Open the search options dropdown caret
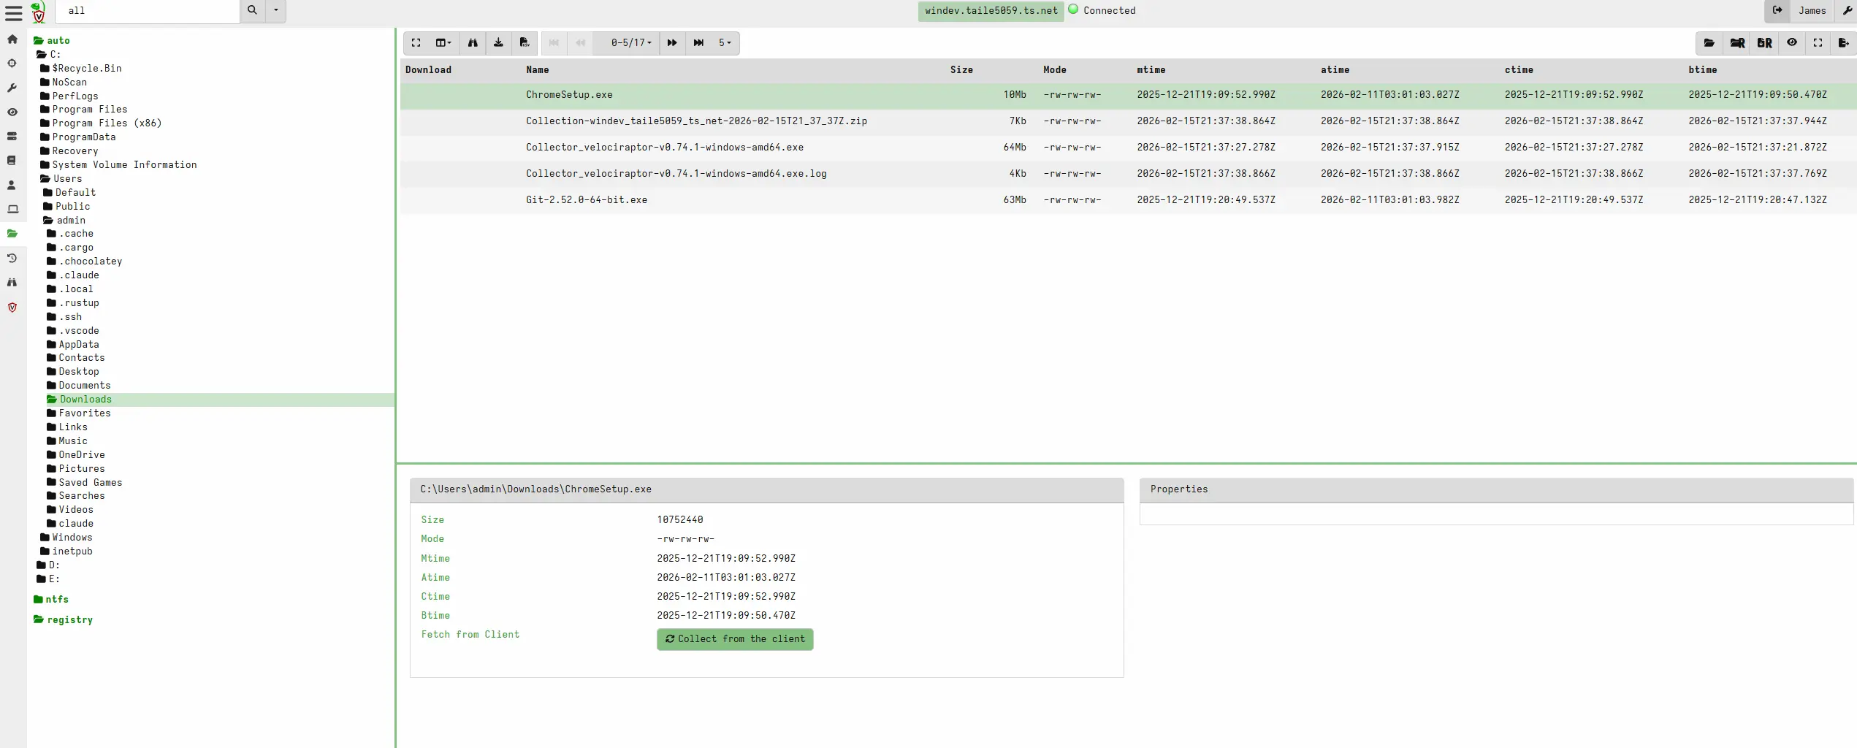The width and height of the screenshot is (1857, 748). click(x=275, y=11)
